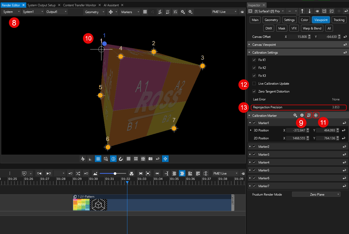Reset Marker6 with its return arrow

coord(344,178)
